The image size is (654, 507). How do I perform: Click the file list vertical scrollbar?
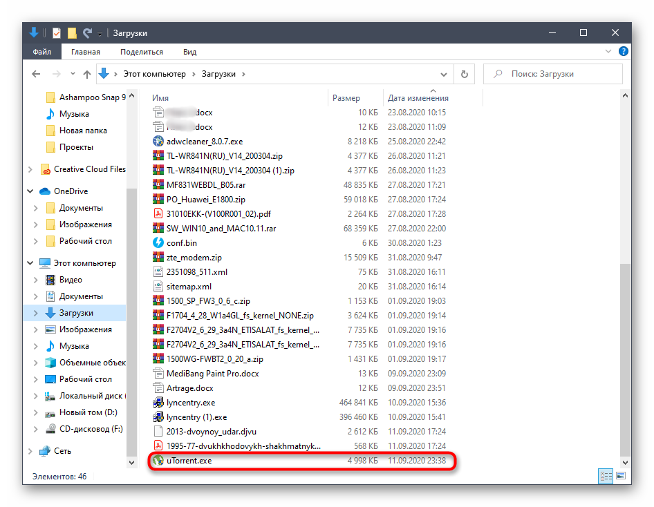(625, 345)
